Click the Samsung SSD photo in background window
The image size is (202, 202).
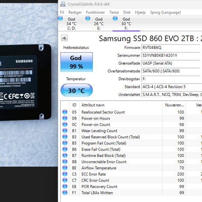[x=25, y=82]
